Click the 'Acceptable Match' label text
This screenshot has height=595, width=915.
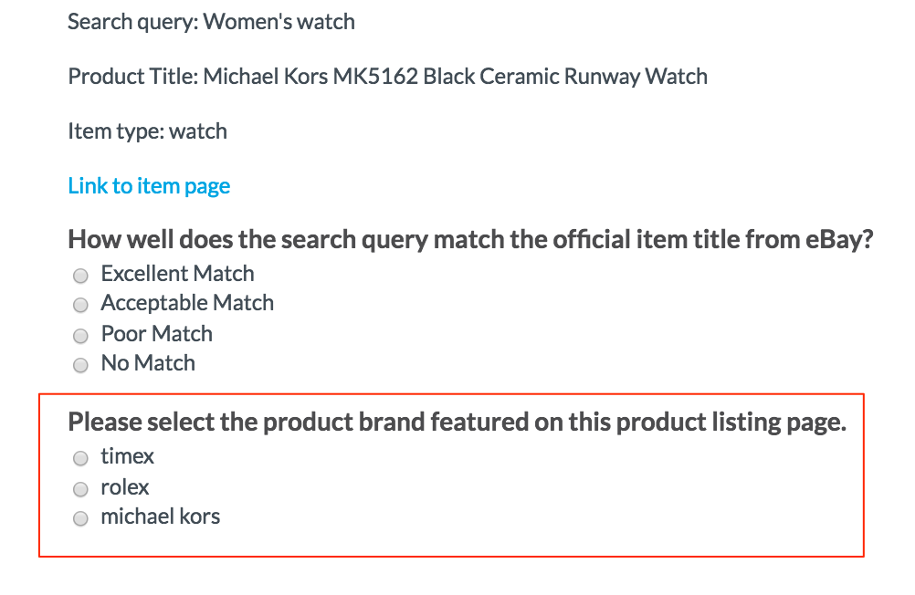187,303
